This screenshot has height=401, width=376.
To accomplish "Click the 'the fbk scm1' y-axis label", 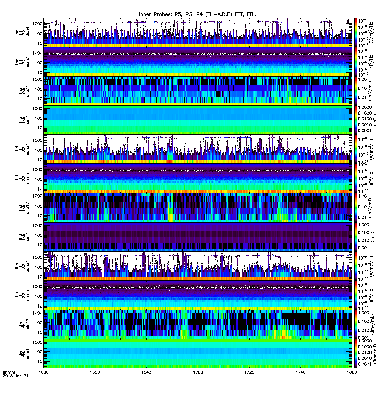I will pos(24,353).
